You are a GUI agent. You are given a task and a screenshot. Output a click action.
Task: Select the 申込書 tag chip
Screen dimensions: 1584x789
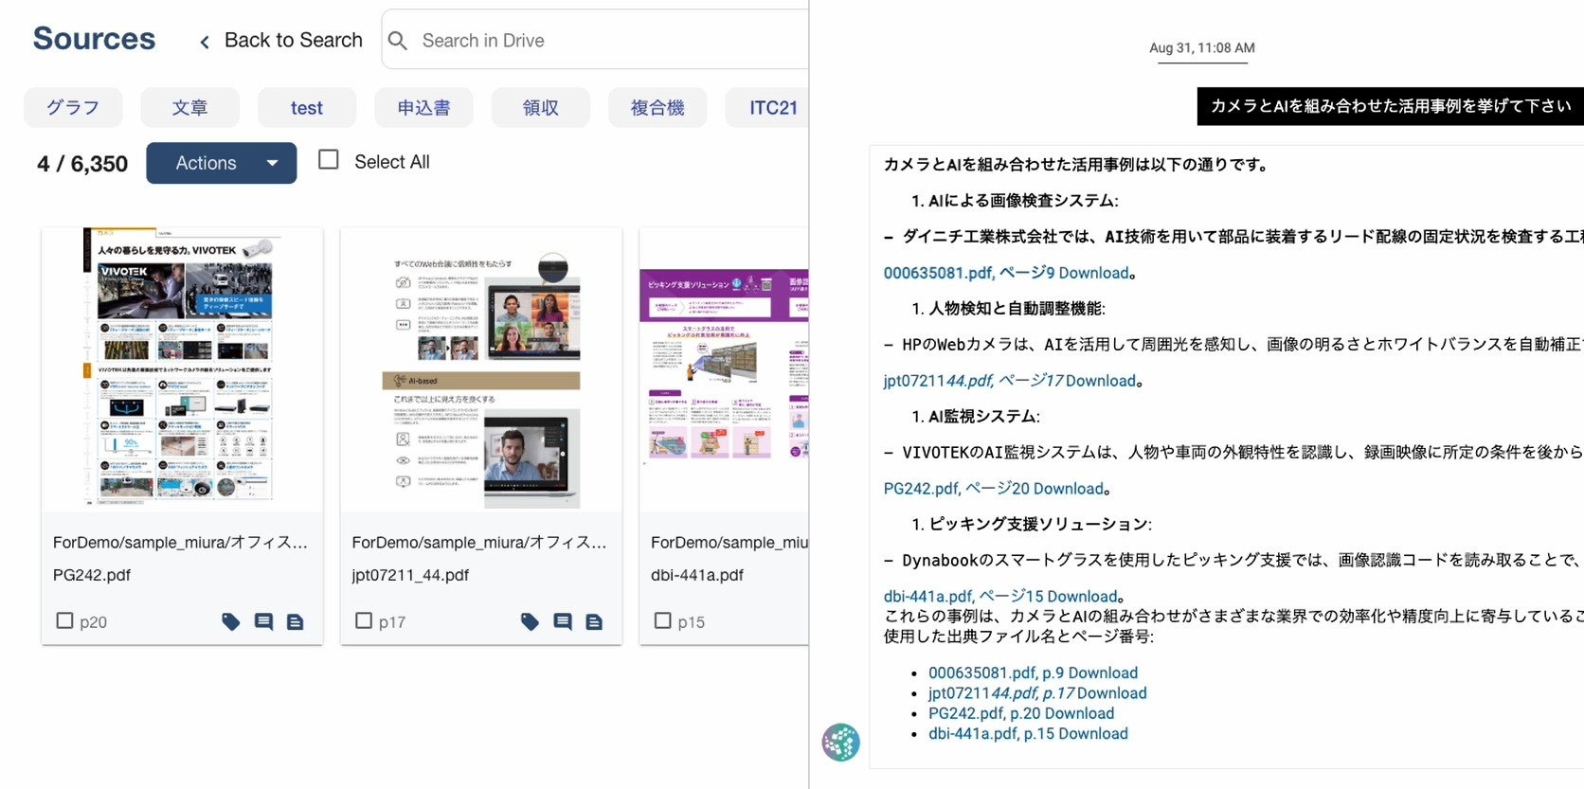[423, 108]
